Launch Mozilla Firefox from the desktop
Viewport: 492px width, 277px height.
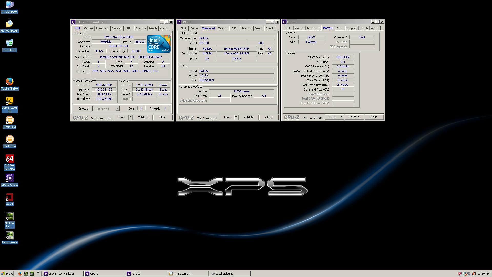tap(9, 84)
